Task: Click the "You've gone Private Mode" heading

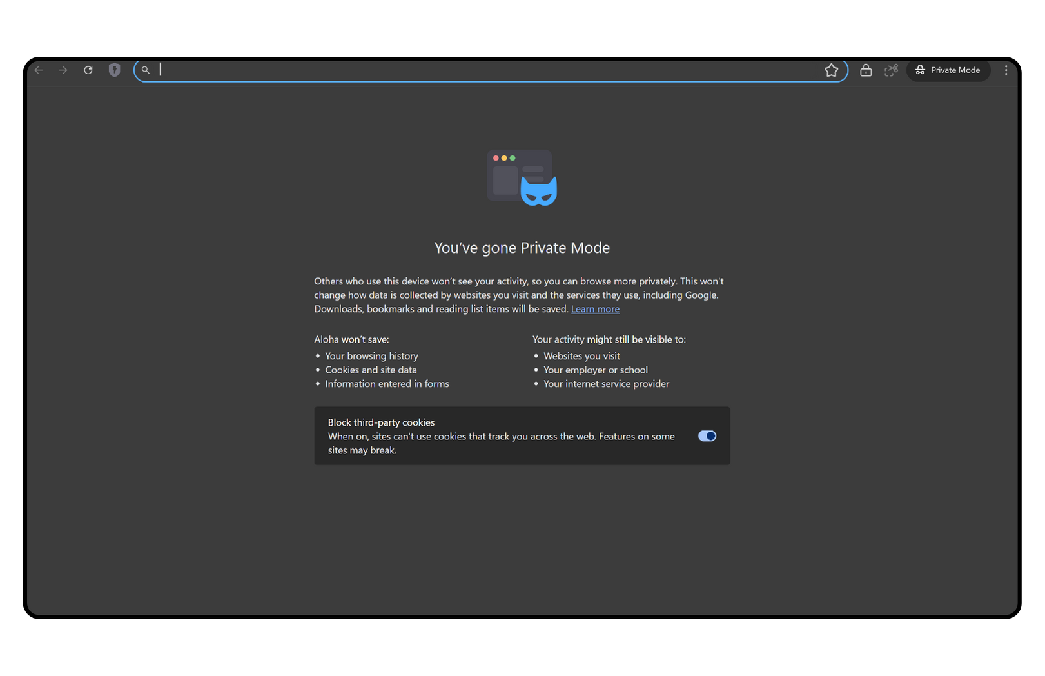Action: pyautogui.click(x=522, y=248)
